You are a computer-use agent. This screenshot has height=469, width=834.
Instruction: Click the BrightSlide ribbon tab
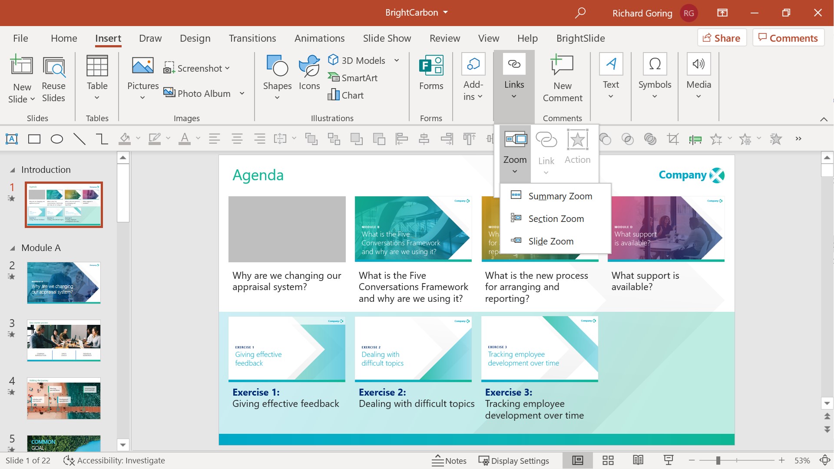coord(581,38)
